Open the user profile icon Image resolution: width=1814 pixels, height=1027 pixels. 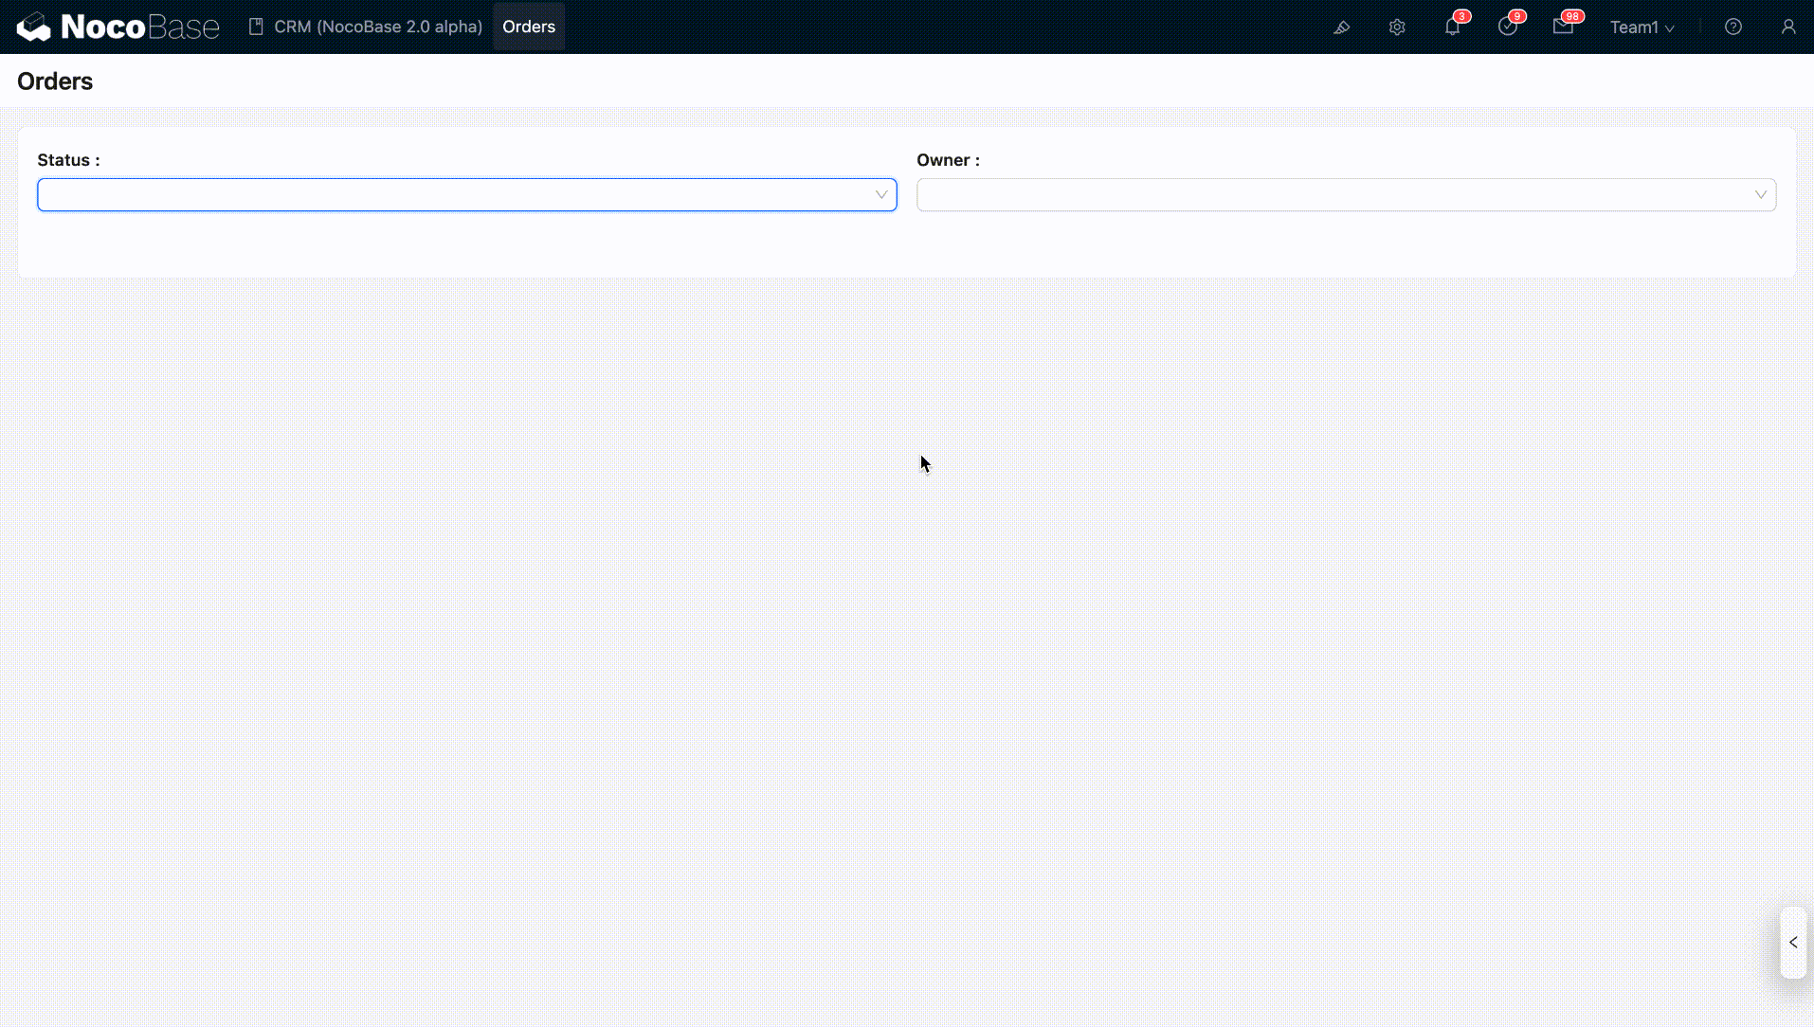tap(1787, 27)
